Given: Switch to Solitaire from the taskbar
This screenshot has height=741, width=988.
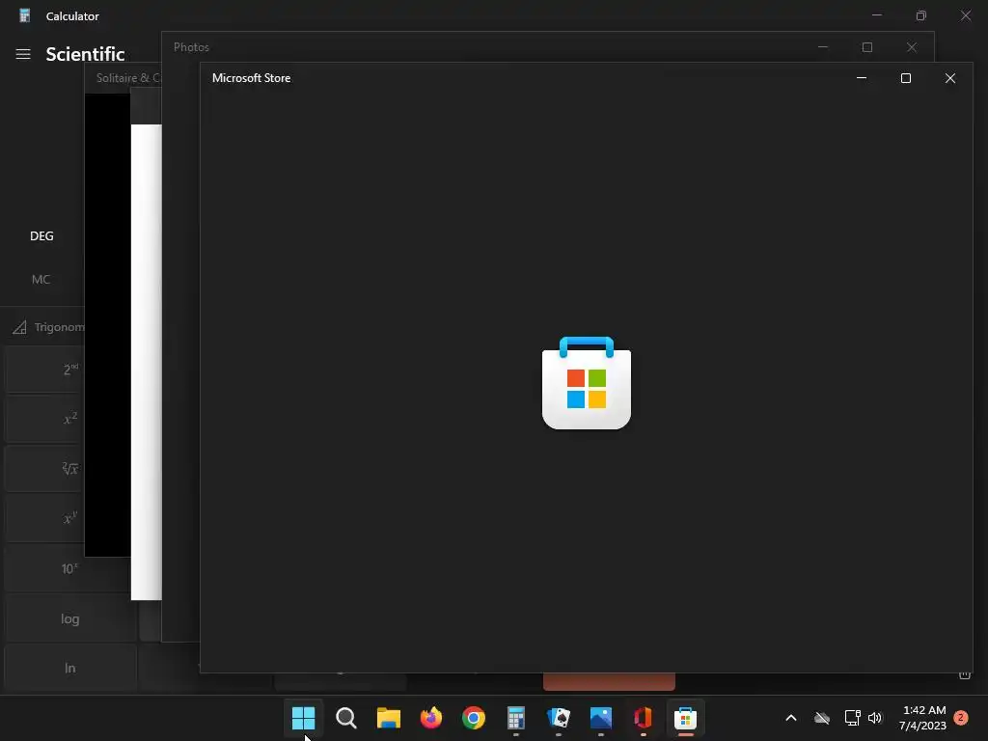Looking at the screenshot, I should coord(559,718).
